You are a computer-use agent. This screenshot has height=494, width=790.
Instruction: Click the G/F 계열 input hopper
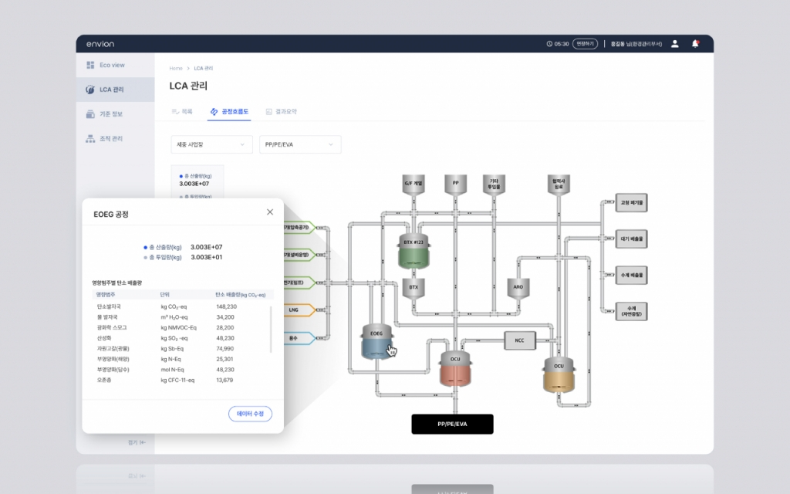tap(413, 185)
